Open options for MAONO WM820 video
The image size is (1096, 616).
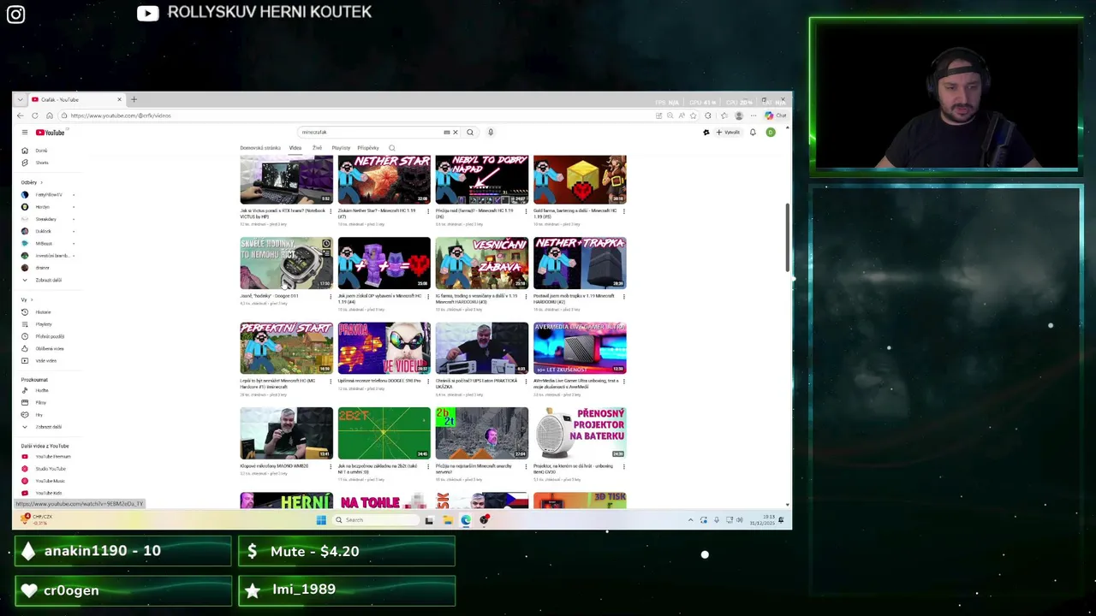(x=331, y=467)
